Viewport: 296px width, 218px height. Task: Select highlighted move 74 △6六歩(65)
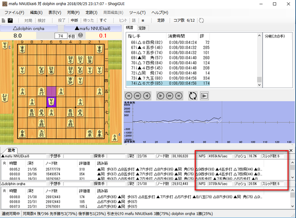coord(168,83)
